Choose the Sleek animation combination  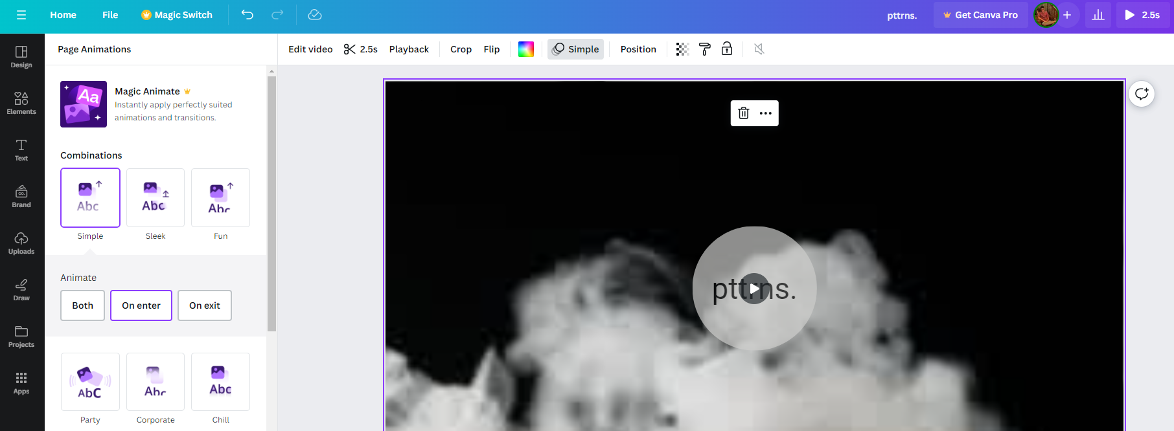point(155,197)
